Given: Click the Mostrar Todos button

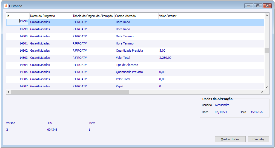Looking at the screenshot, I should click(230, 139).
